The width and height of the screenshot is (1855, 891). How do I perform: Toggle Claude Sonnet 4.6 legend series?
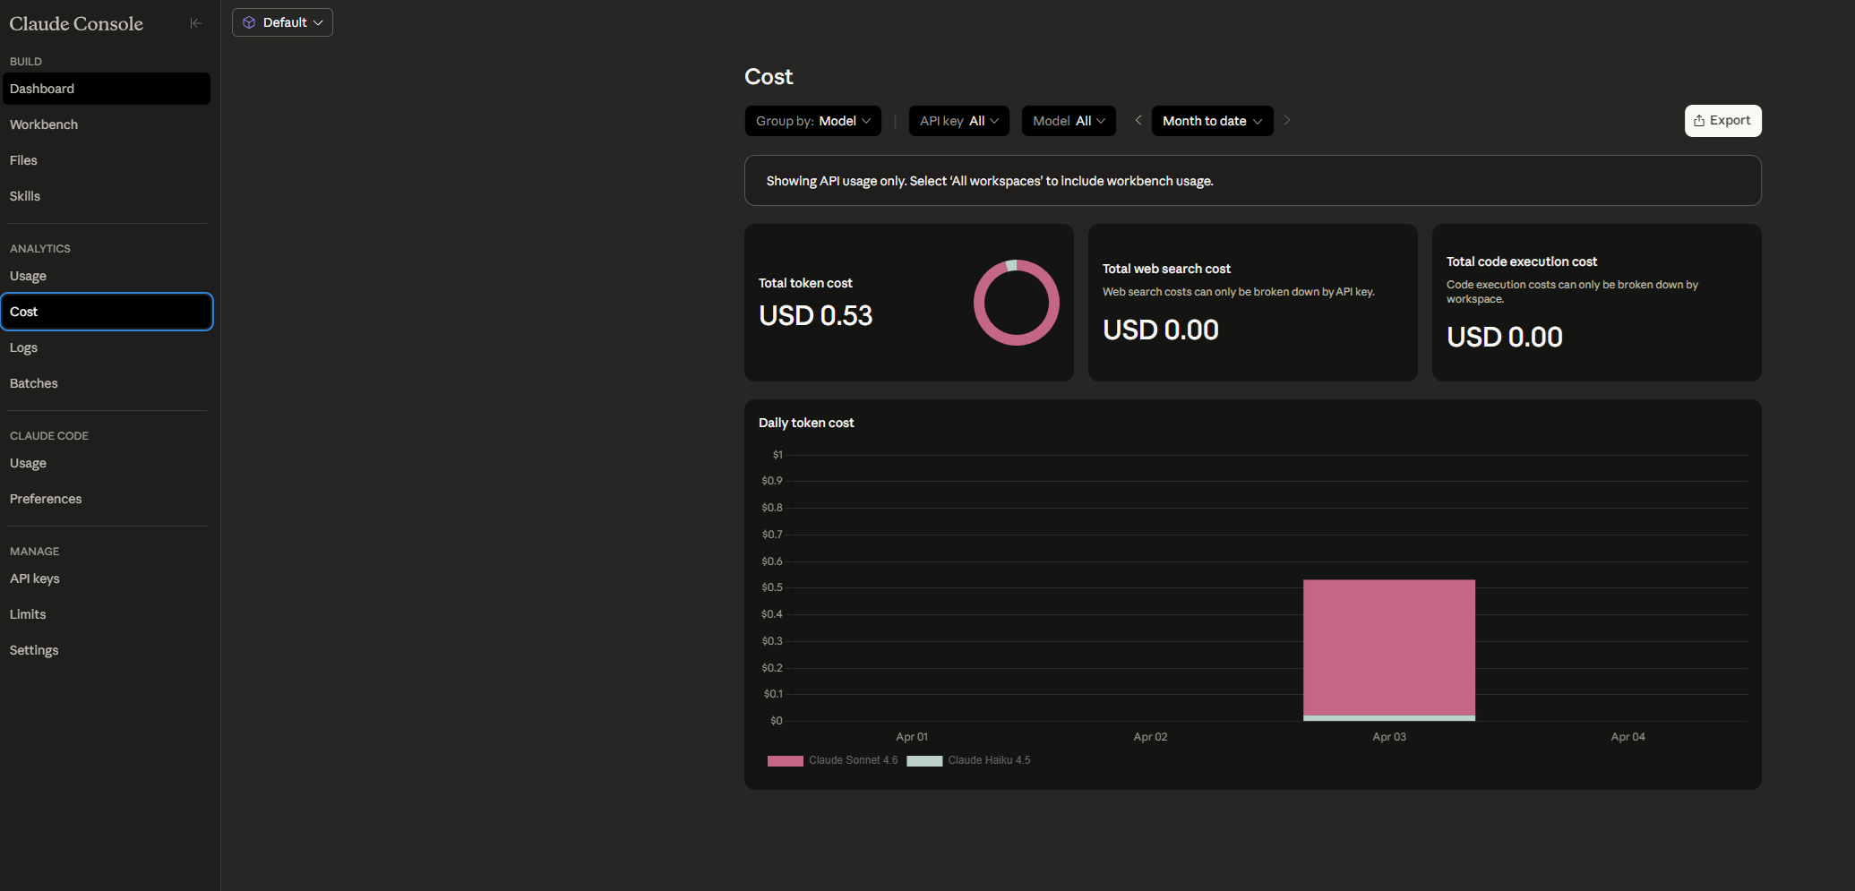point(833,760)
